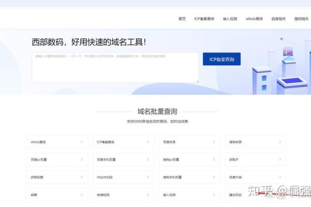Open the 搜狗手机权重 tool card

(x=189, y=177)
